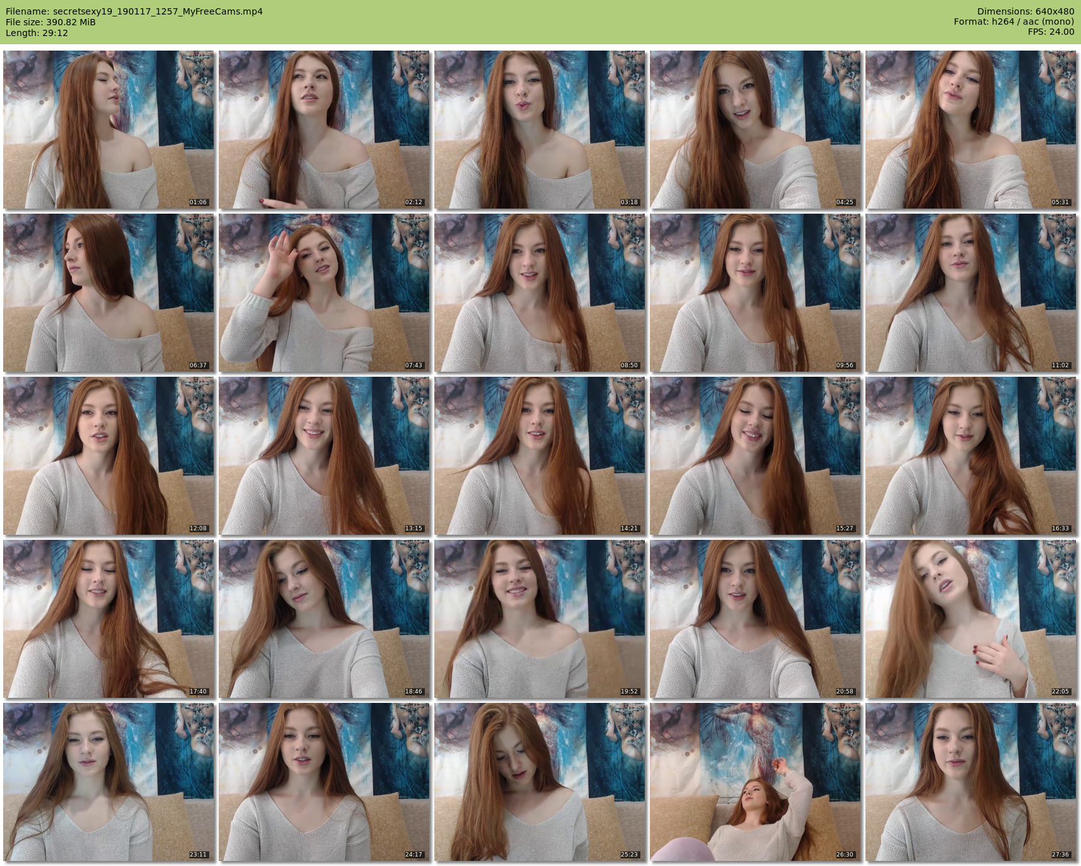Select the thumbnail at 22:05

pyautogui.click(x=971, y=619)
